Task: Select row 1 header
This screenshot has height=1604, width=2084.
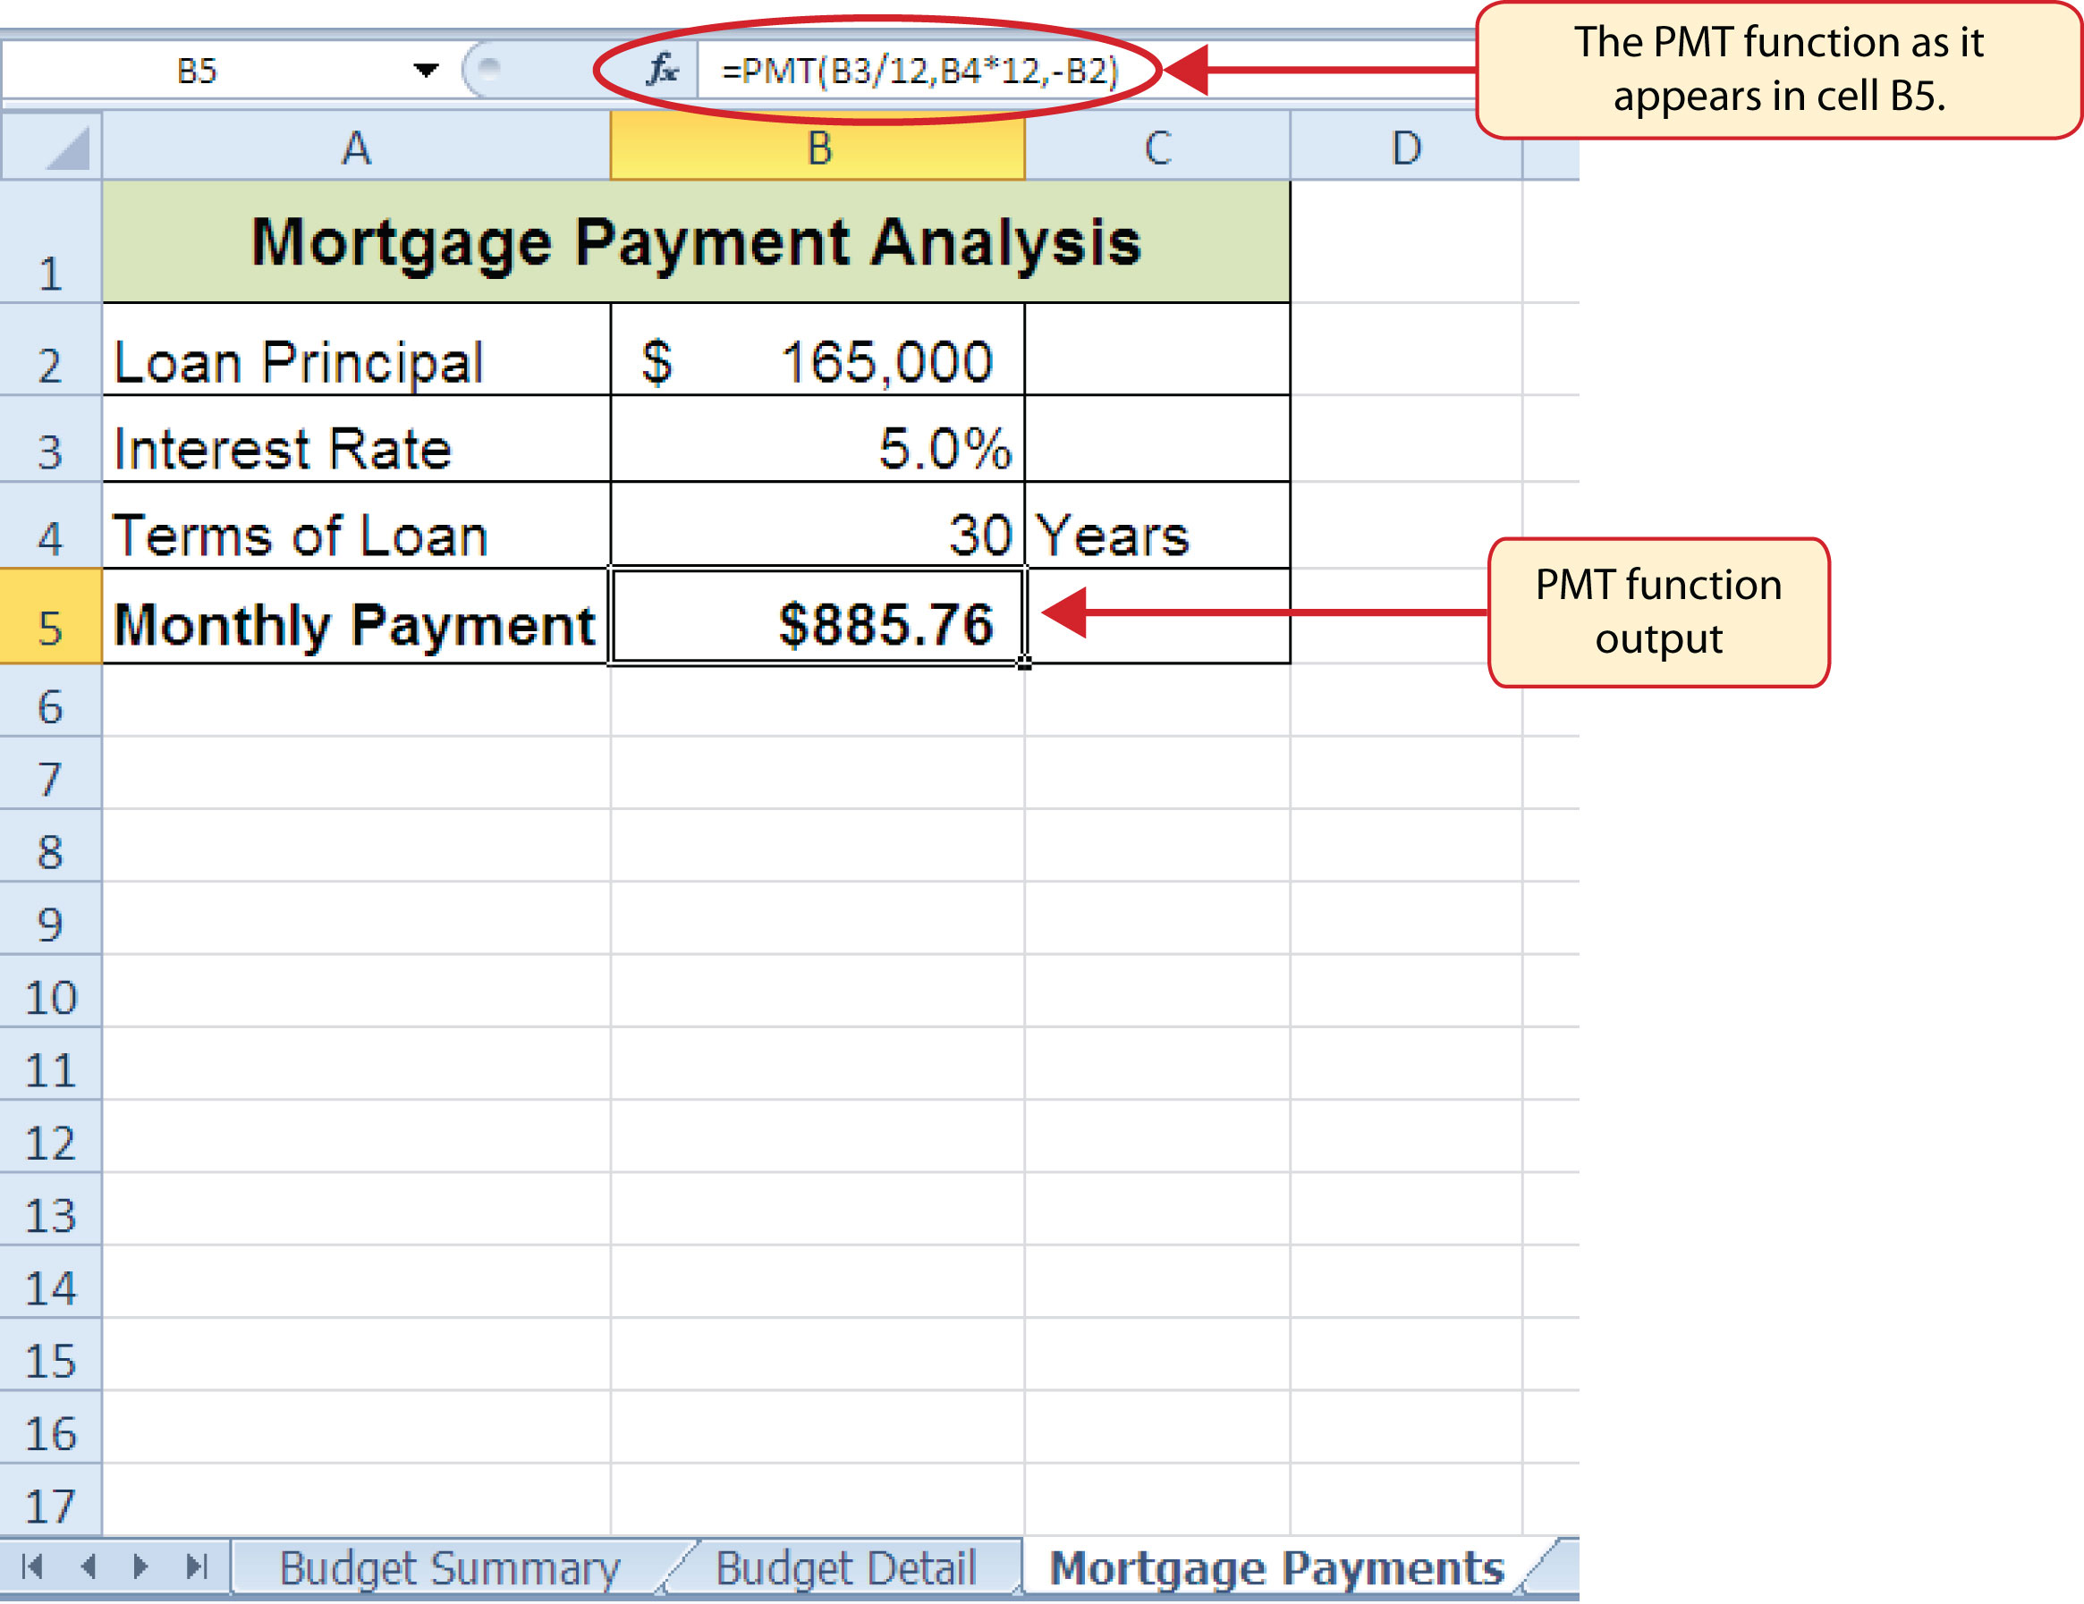Action: coord(51,242)
